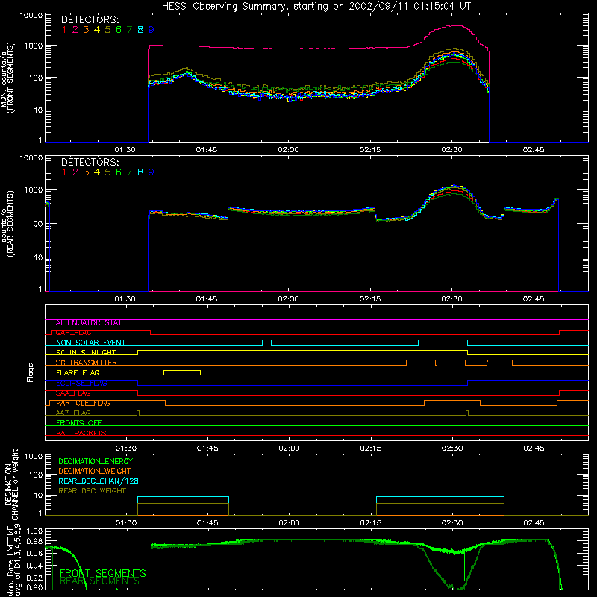Click the GAP_FLAG label

pyautogui.click(x=73, y=333)
